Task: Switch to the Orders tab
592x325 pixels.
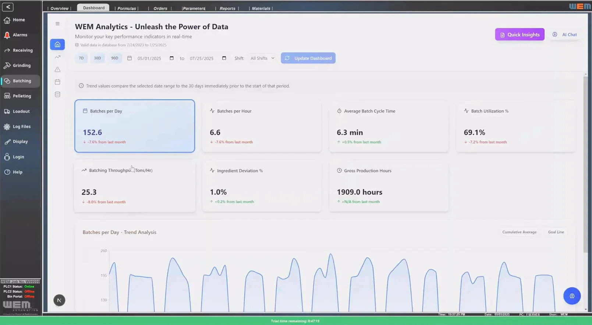Action: pos(160,8)
